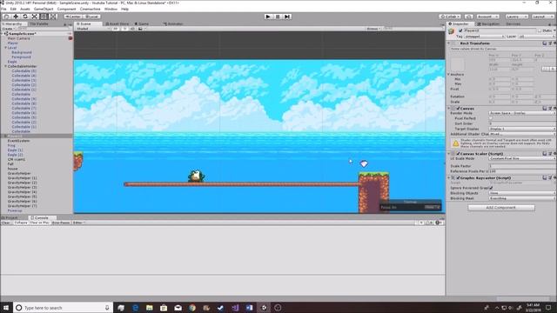Open the Rect Transform help book icon
This screenshot has height=313, width=557.
544,43
